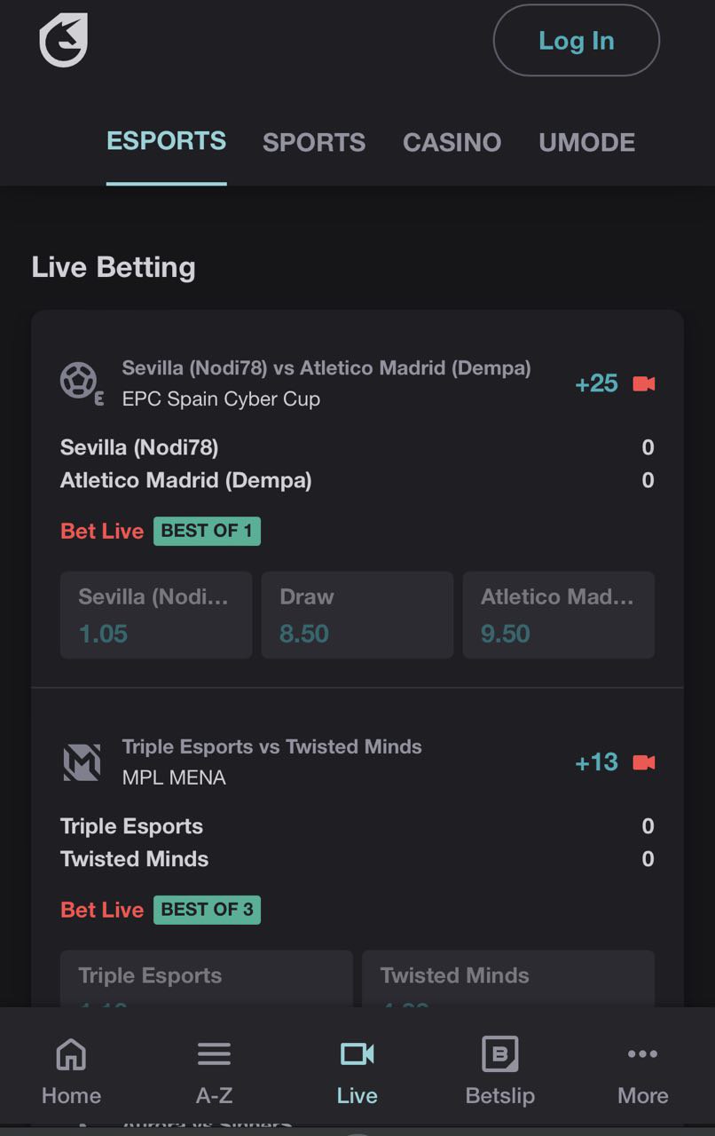Viewport: 715px width, 1136px height.
Task: Open the A-Z list in bottom navigation
Action: (x=214, y=1072)
